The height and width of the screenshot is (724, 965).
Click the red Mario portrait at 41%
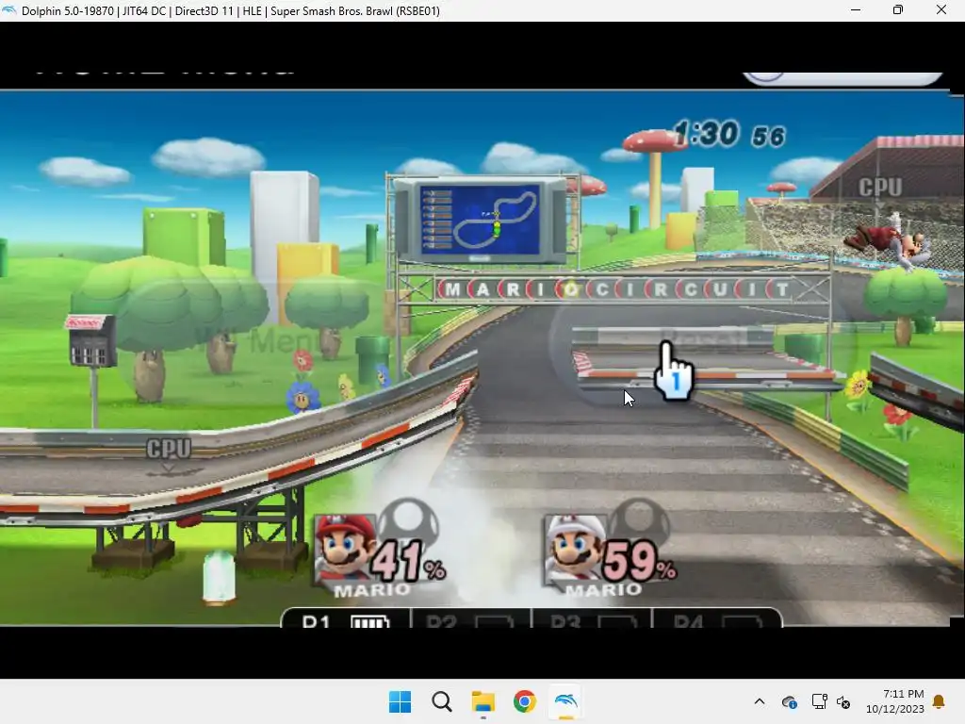tap(345, 548)
